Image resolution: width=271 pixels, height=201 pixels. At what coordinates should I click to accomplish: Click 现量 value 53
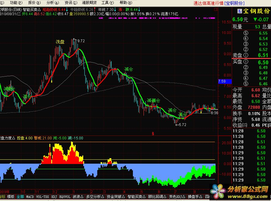pyautogui.click(x=258, y=27)
